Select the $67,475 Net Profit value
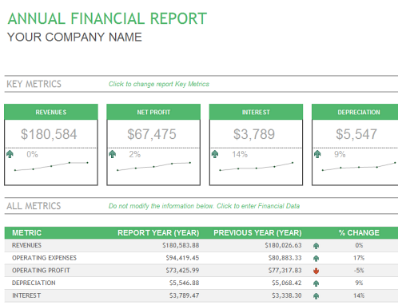Screen dimensions: 398x305 (152, 134)
